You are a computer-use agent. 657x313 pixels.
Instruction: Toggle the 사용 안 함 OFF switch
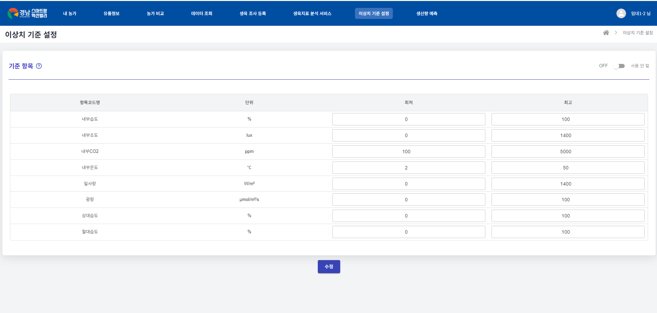click(619, 66)
